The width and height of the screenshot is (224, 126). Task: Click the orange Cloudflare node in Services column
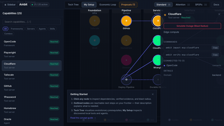point(157,21)
